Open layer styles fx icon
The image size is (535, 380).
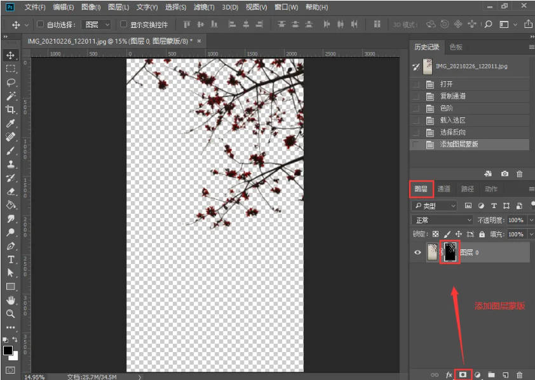(449, 374)
